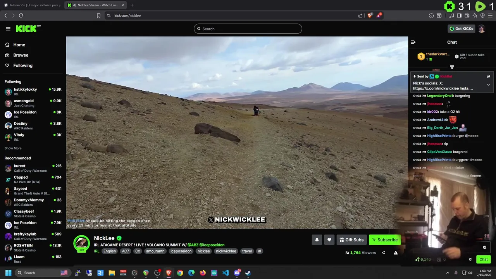The width and height of the screenshot is (496, 279).
Task: Collapse the chat panel
Action: (413, 42)
